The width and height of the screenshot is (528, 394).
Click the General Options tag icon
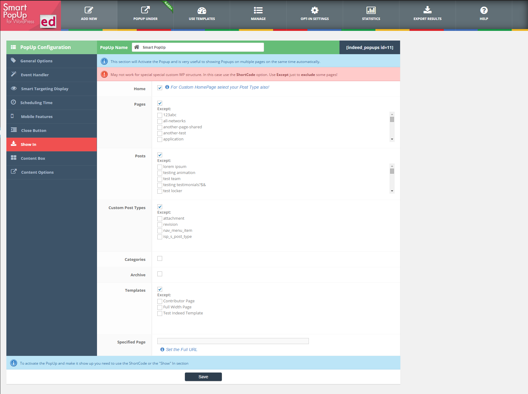tap(13, 60)
